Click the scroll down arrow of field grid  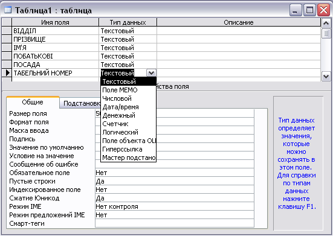[x=326, y=76]
